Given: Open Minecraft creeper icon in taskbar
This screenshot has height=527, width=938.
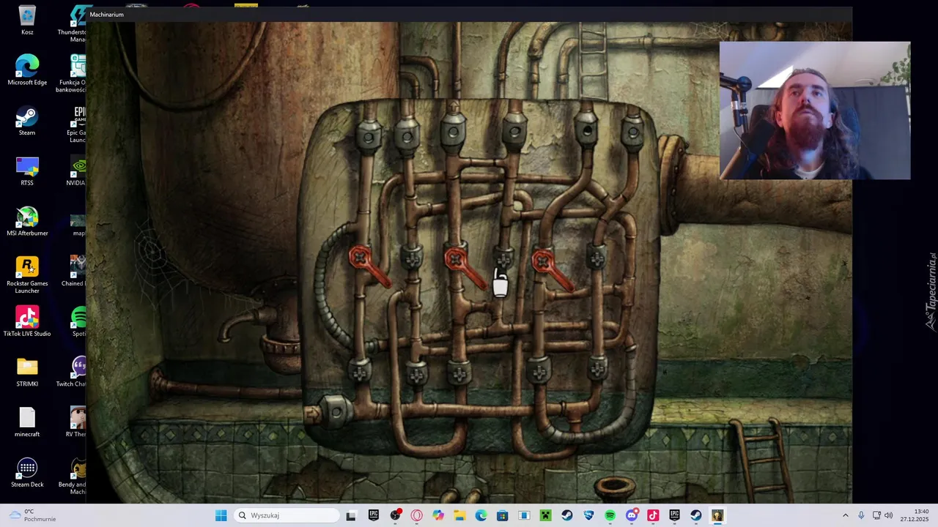Looking at the screenshot, I should point(545,515).
